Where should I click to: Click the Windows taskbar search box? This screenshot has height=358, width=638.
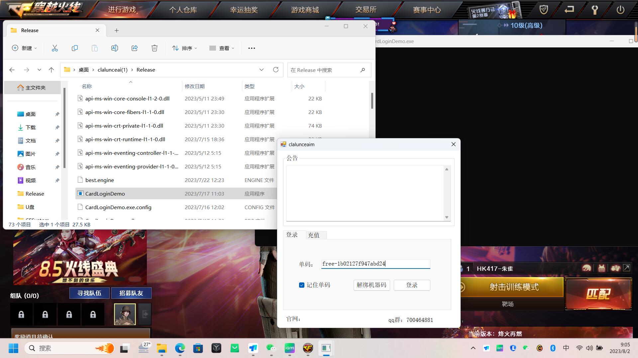click(70, 348)
